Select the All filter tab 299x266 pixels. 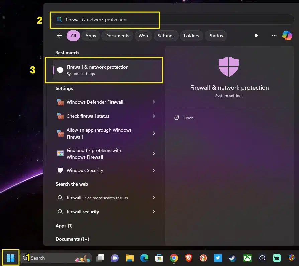click(x=73, y=36)
